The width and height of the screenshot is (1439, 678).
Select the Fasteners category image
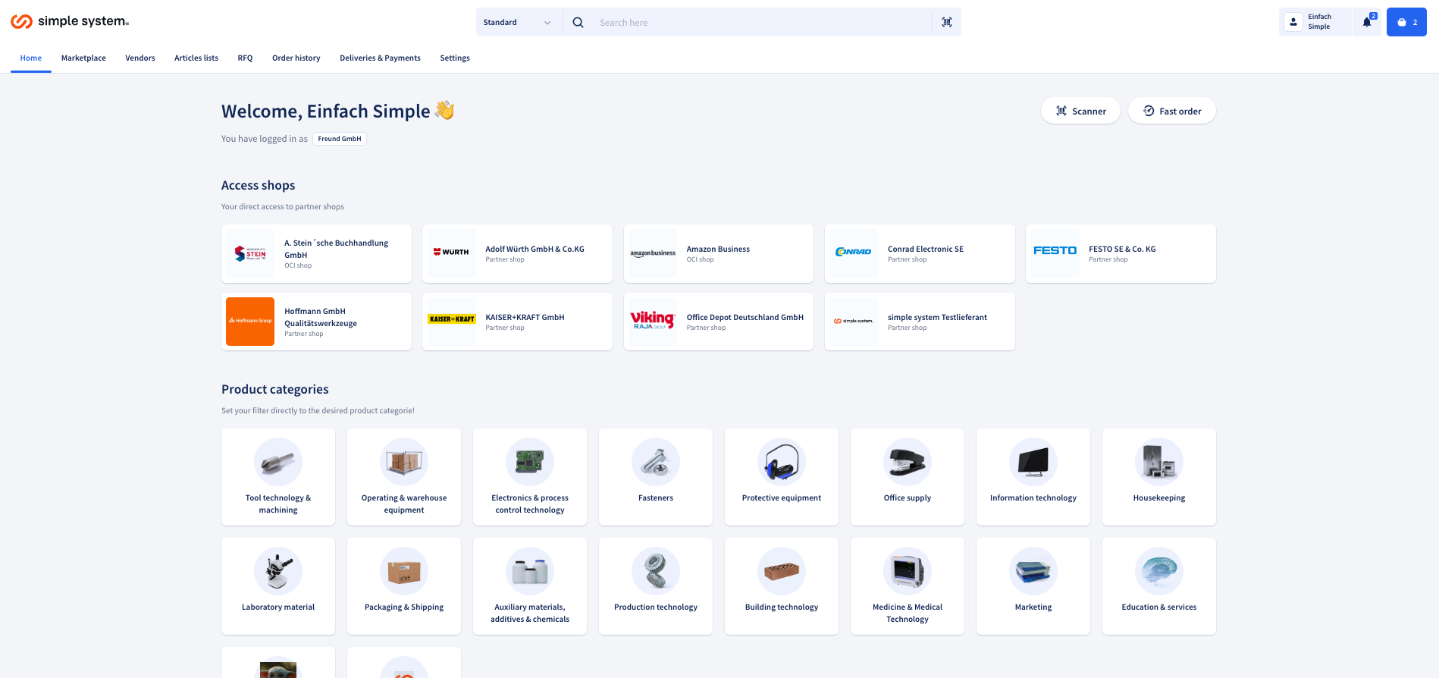click(656, 462)
